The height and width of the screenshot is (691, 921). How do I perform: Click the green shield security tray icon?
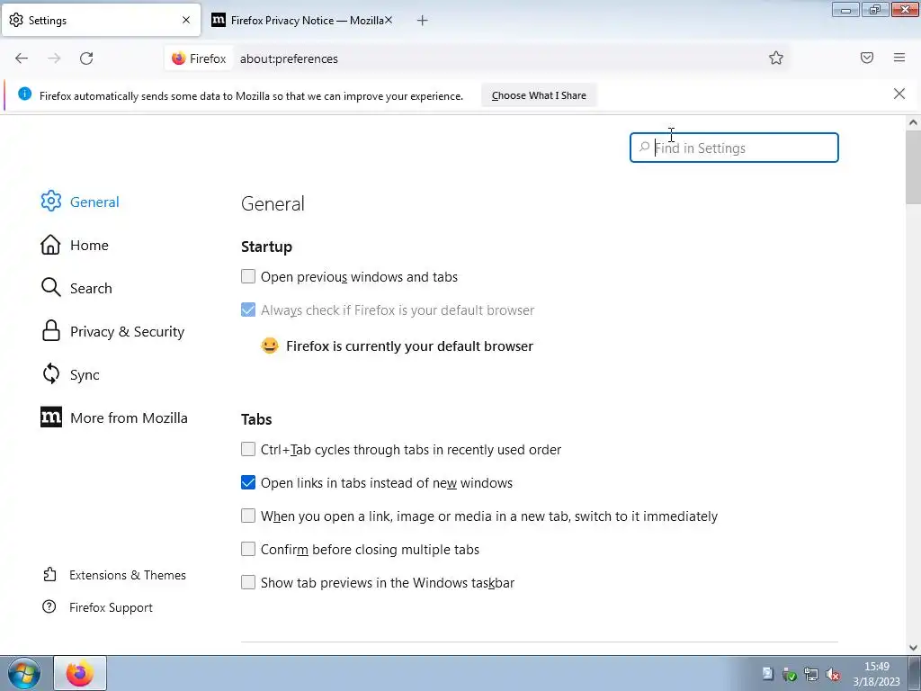pos(790,674)
